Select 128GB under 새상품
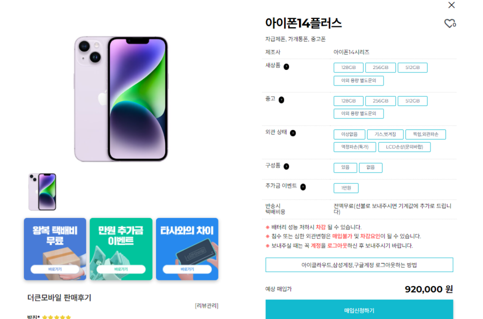Image resolution: width=483 pixels, height=319 pixels. (348, 67)
